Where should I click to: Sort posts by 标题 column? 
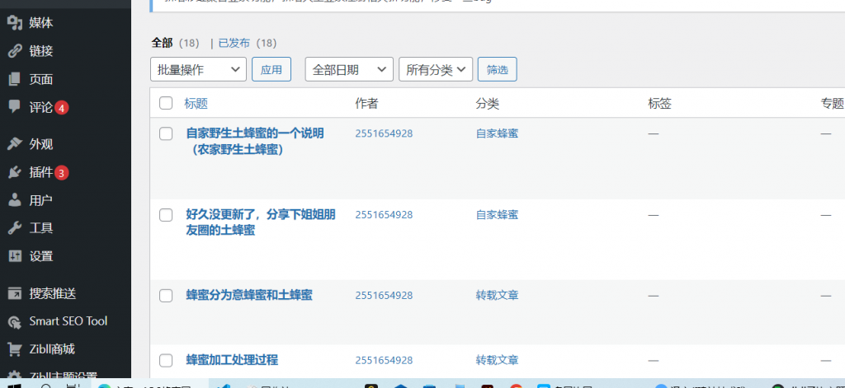click(196, 103)
